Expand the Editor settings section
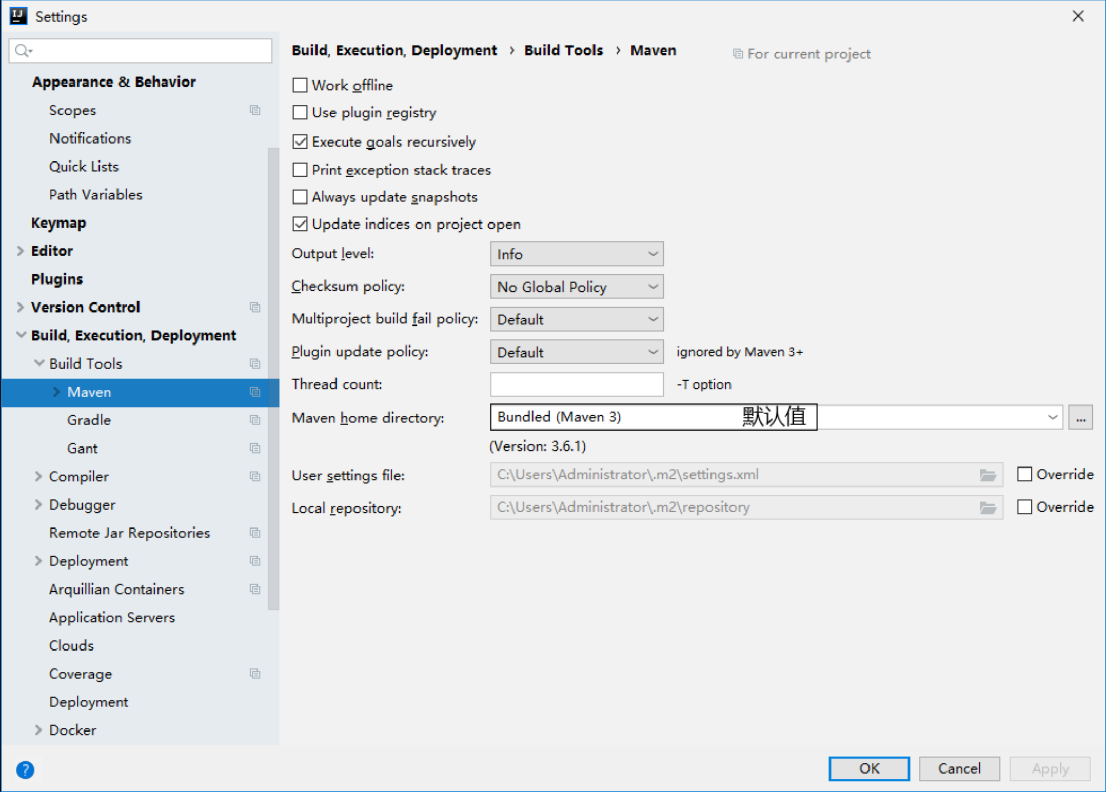The width and height of the screenshot is (1106, 792). coord(21,251)
